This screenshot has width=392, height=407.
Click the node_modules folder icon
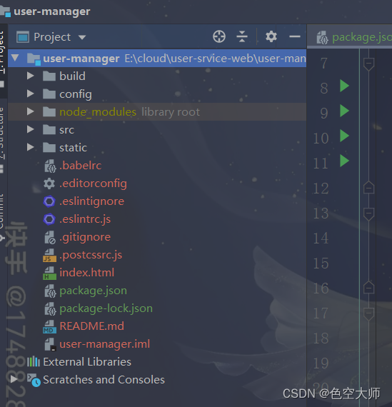pyautogui.click(x=49, y=112)
